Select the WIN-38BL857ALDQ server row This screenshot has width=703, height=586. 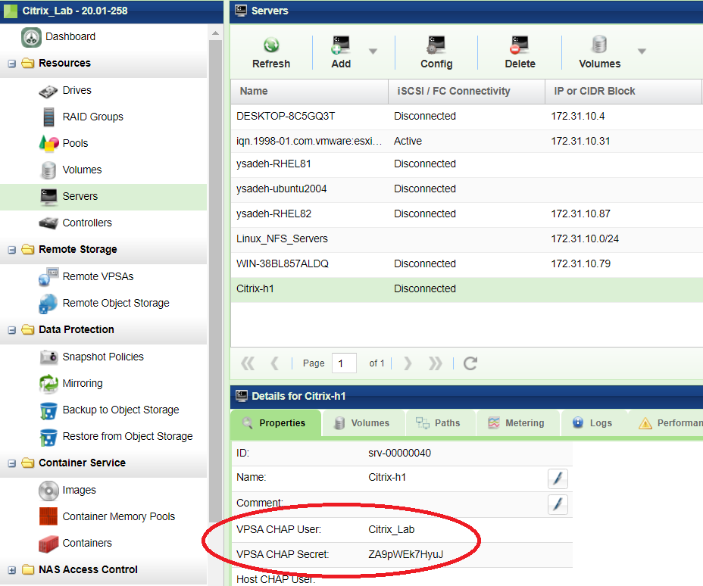[x=467, y=264]
